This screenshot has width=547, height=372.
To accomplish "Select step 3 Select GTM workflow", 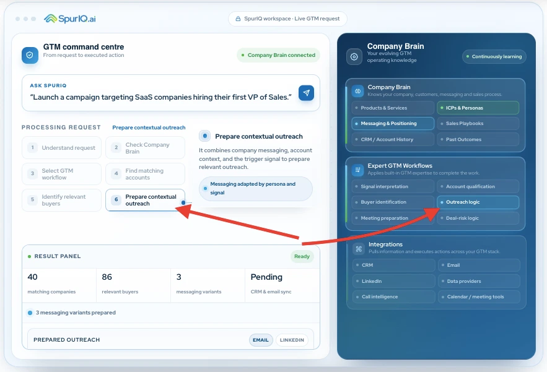I will click(62, 174).
